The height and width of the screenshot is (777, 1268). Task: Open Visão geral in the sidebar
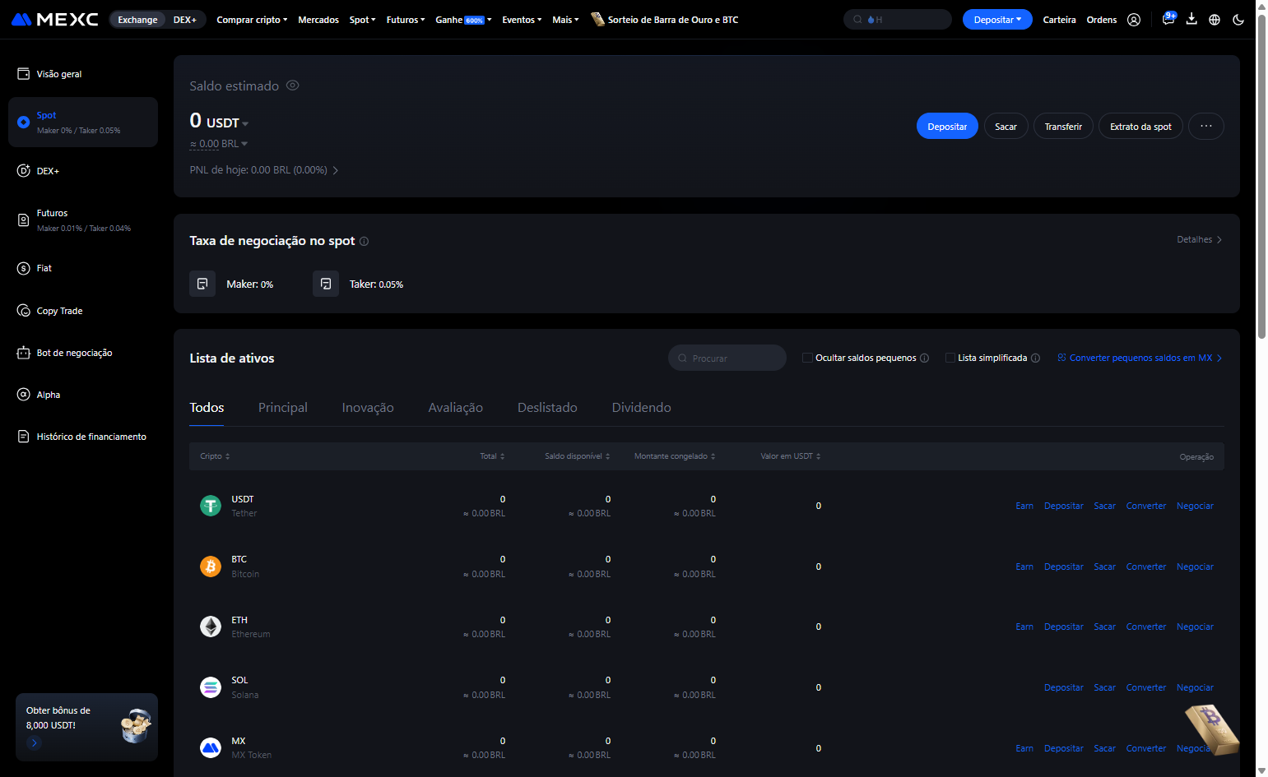tap(83, 74)
